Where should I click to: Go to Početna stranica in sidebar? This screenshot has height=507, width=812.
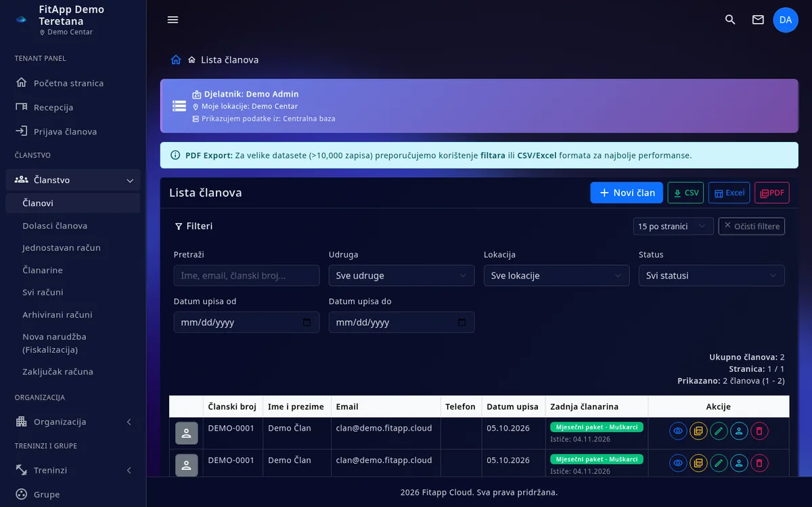[x=73, y=83]
